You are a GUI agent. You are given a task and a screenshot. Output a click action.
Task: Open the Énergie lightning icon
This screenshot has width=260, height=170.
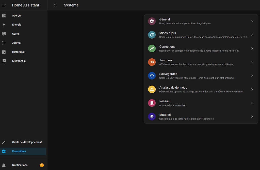tap(4, 25)
